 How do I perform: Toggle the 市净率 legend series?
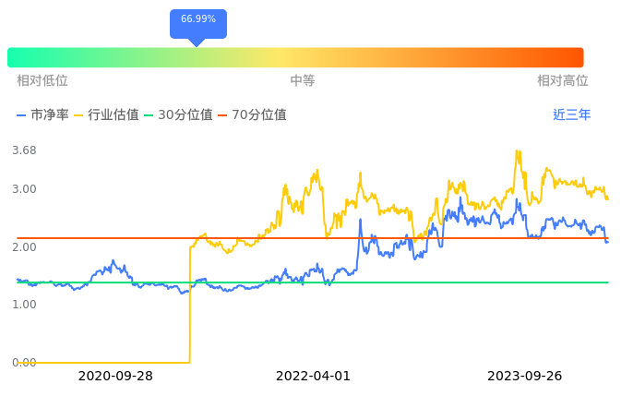coord(42,115)
